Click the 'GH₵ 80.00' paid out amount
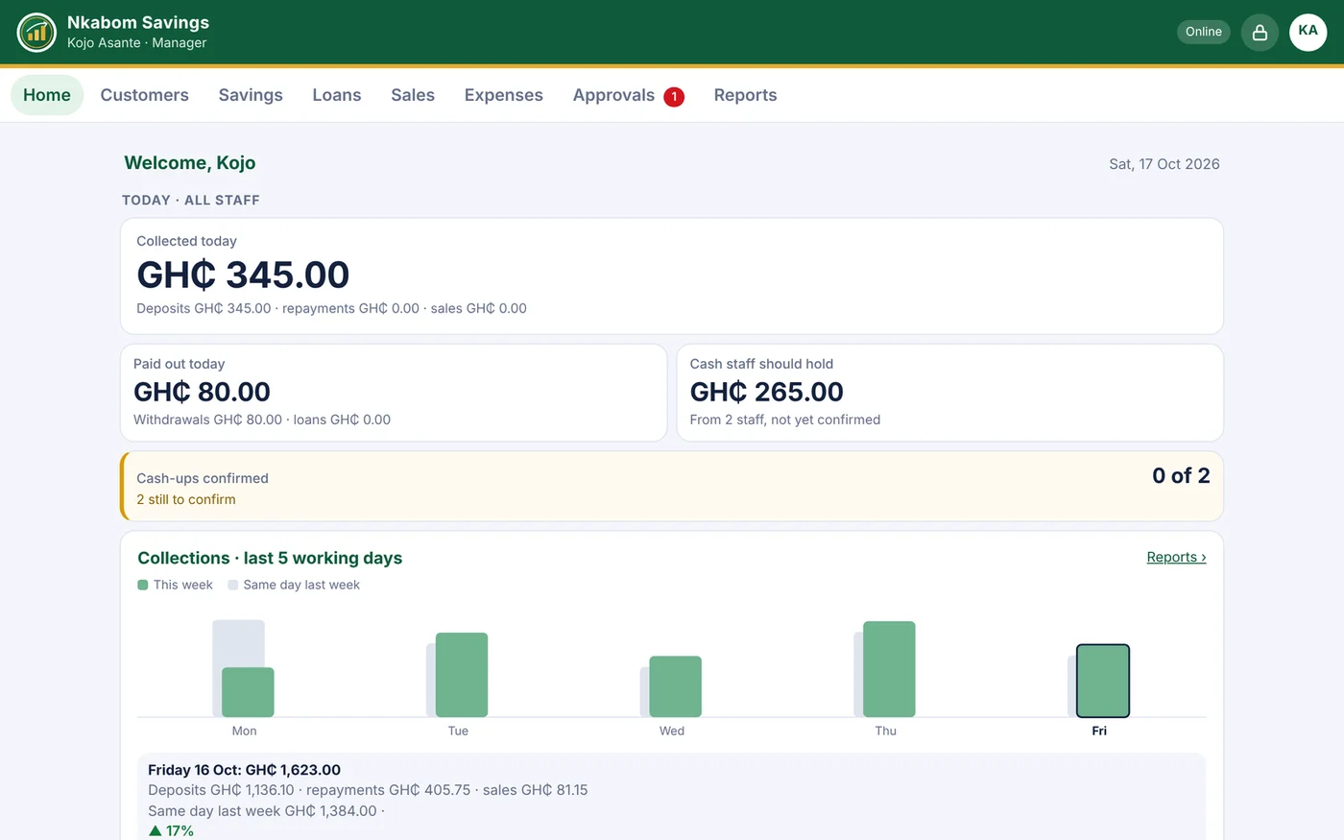 click(x=202, y=392)
